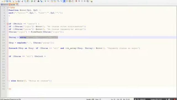The image size is (177, 100).
Task: Show the Document Map panel icon
Action: [70, 1]
